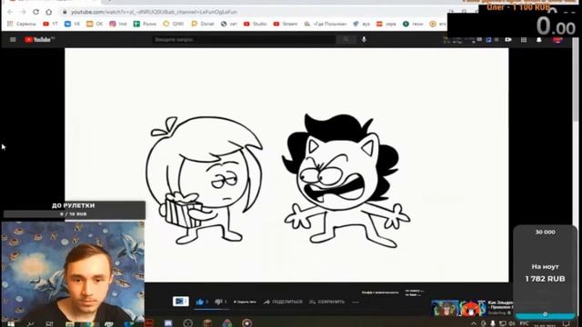Click the YouTube logo

tap(39, 39)
